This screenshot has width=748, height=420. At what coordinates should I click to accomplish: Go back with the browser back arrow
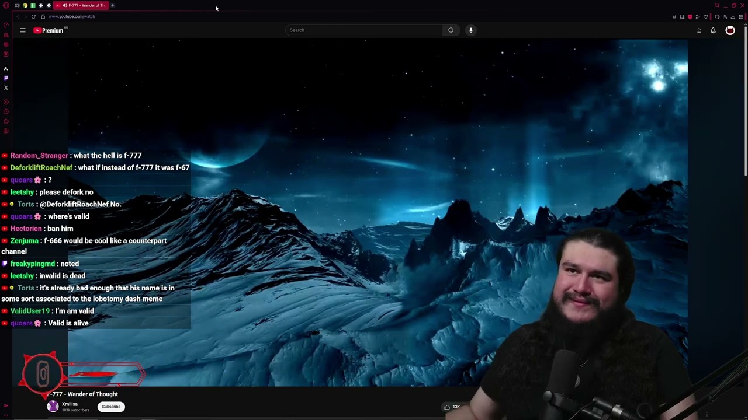coord(18,16)
